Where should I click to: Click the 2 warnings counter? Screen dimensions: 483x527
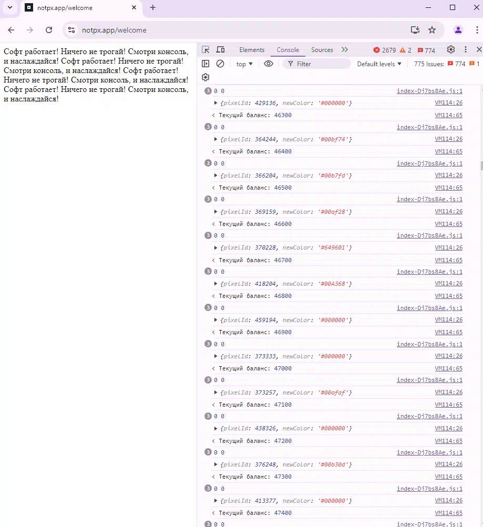pyautogui.click(x=405, y=50)
